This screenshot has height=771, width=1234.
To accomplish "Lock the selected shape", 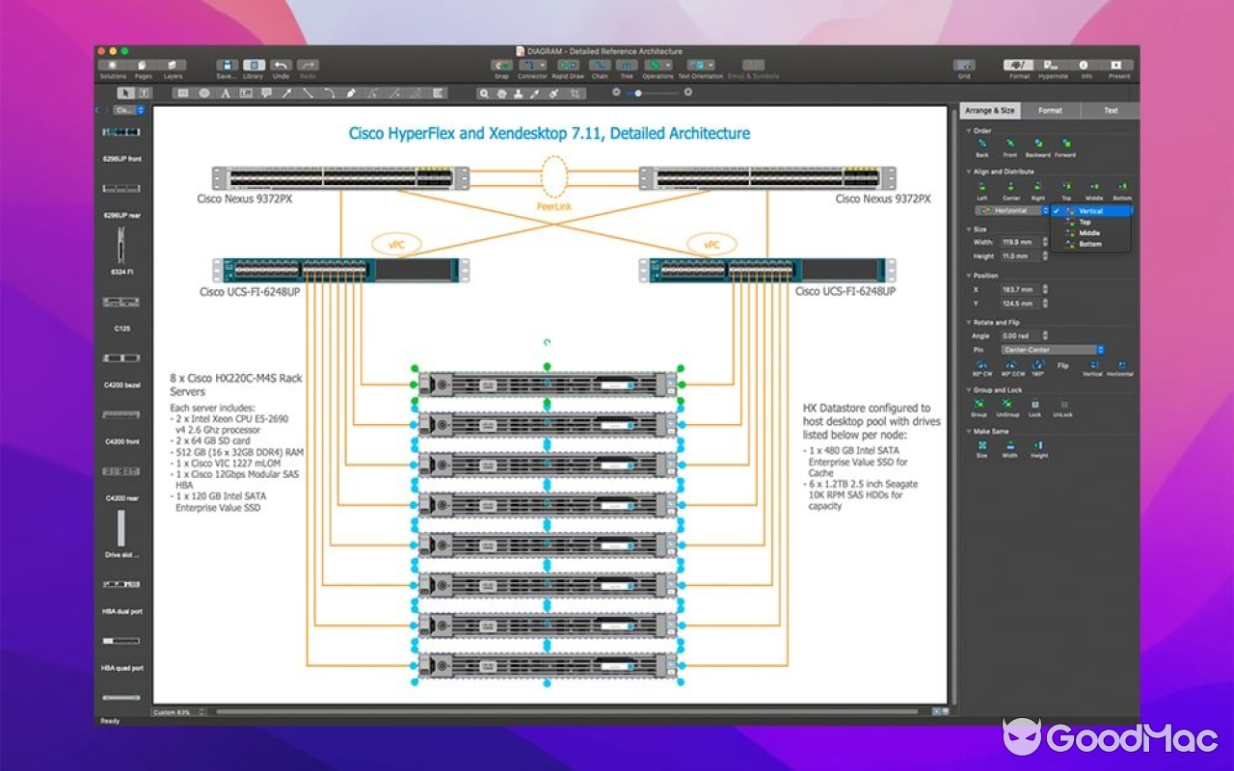I will [x=1035, y=407].
